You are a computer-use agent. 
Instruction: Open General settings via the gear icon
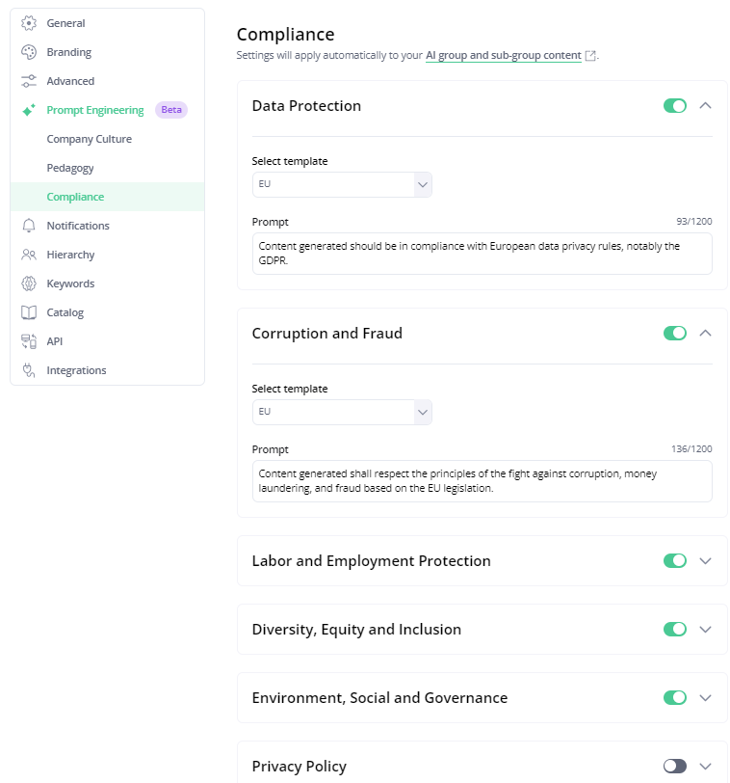[26, 22]
